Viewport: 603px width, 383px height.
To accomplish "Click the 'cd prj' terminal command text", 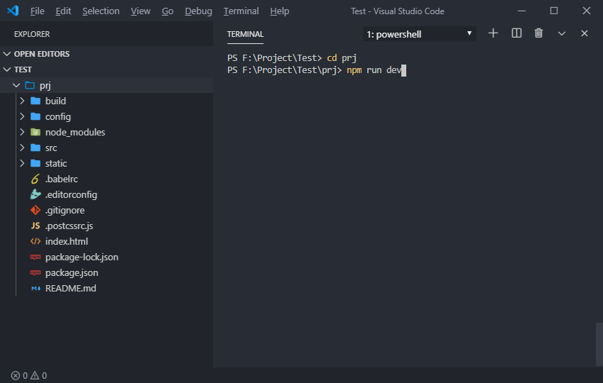I will point(342,58).
